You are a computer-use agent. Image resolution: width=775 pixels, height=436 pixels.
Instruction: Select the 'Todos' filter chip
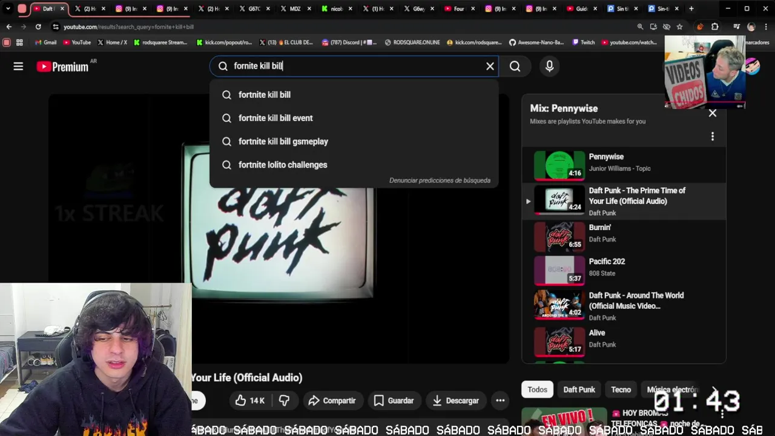(537, 389)
